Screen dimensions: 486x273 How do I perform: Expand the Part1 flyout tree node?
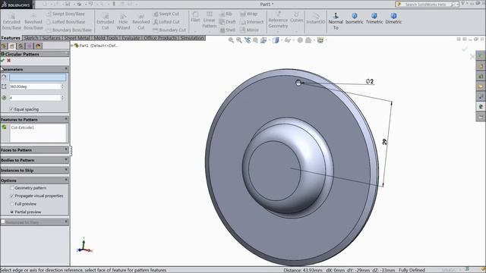[73, 45]
